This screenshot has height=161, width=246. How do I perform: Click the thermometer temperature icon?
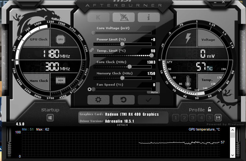188,81
